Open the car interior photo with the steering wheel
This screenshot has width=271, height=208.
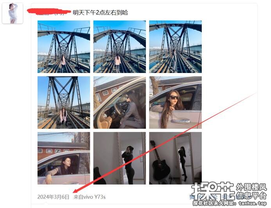coord(120,103)
